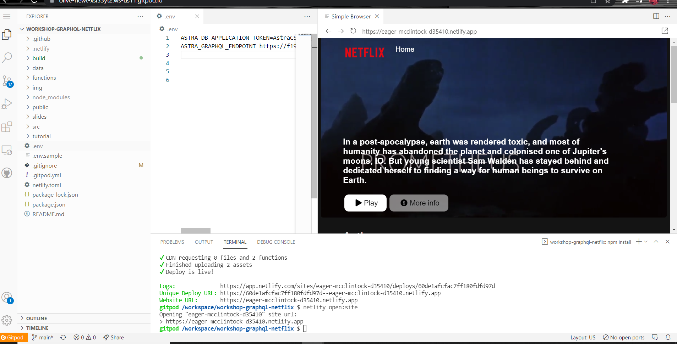Open the Extensions view
The width and height of the screenshot is (677, 344).
pyautogui.click(x=7, y=126)
